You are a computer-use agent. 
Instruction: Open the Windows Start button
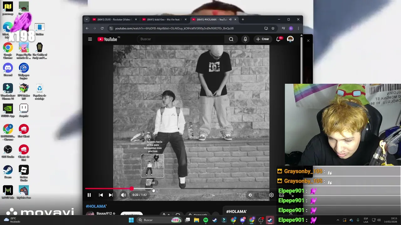(x=131, y=220)
